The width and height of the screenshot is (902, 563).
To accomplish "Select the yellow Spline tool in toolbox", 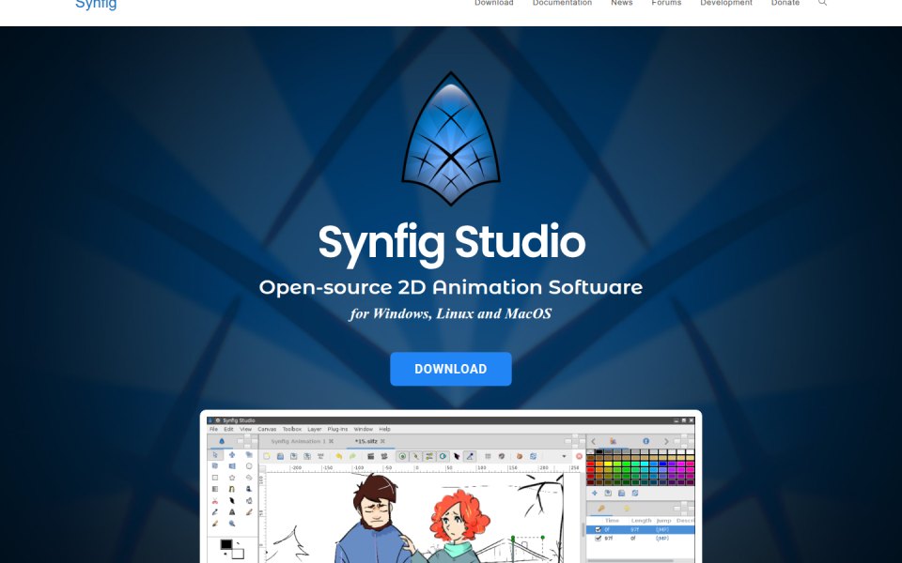I will (x=232, y=489).
